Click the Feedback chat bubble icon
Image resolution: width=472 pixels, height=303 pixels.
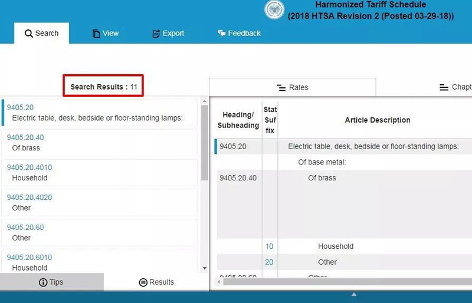tap(222, 34)
